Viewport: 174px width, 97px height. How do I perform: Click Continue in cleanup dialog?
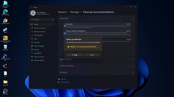tap(74, 55)
